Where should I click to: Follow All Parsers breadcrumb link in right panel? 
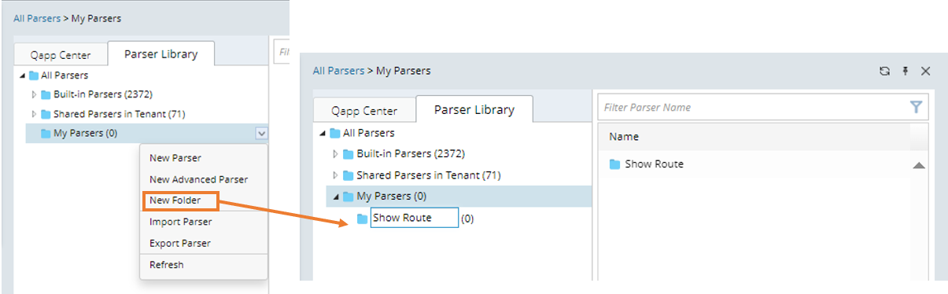pyautogui.click(x=338, y=71)
